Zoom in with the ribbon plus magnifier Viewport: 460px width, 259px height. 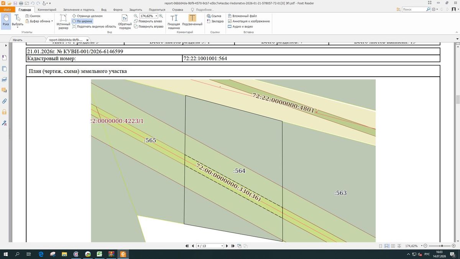[x=161, y=16]
